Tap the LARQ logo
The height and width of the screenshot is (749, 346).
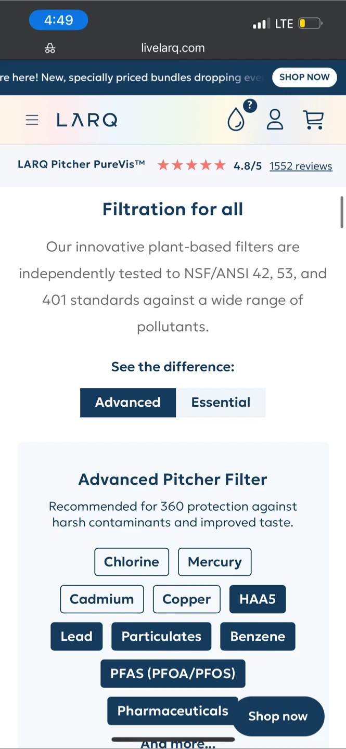pyautogui.click(x=87, y=120)
